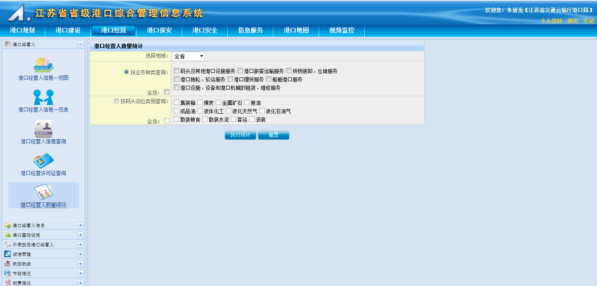Click the 港口基础设施 sidebar icon
This screenshot has height=286, width=597.
click(8, 235)
